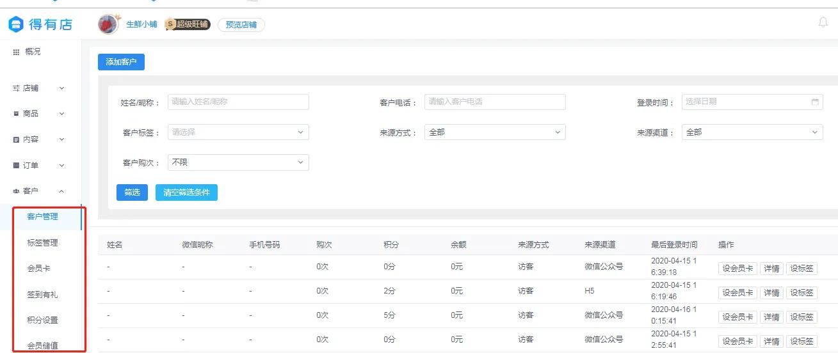Click the 手机号码 column header
Screen dimensions: 838x353
click(x=264, y=245)
